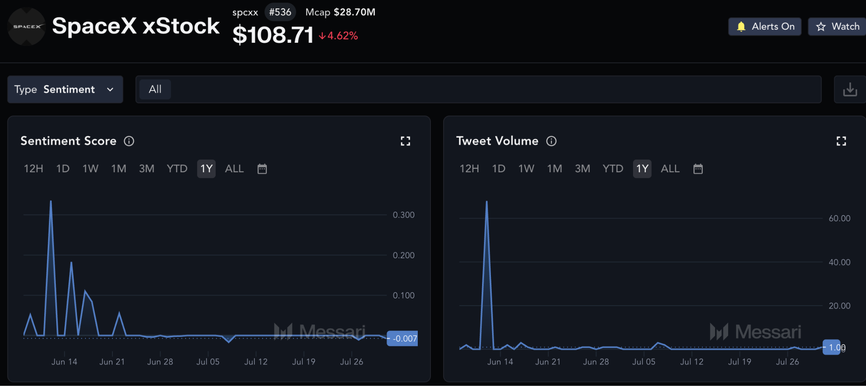Select the All filter chip
This screenshot has height=386, width=866.
coord(155,89)
